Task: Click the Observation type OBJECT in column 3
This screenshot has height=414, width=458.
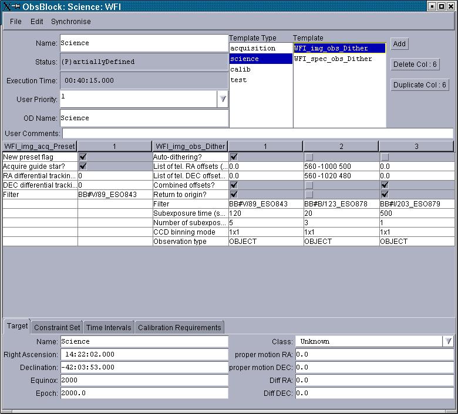Action: pyautogui.click(x=417, y=241)
